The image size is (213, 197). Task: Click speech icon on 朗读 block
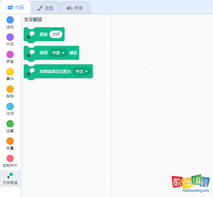click(31, 35)
